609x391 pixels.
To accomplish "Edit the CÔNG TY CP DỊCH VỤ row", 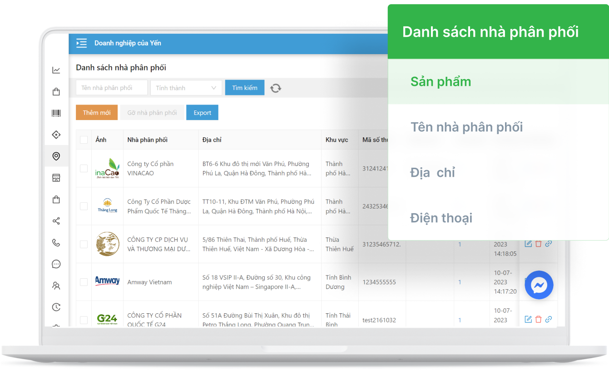I will pos(528,244).
